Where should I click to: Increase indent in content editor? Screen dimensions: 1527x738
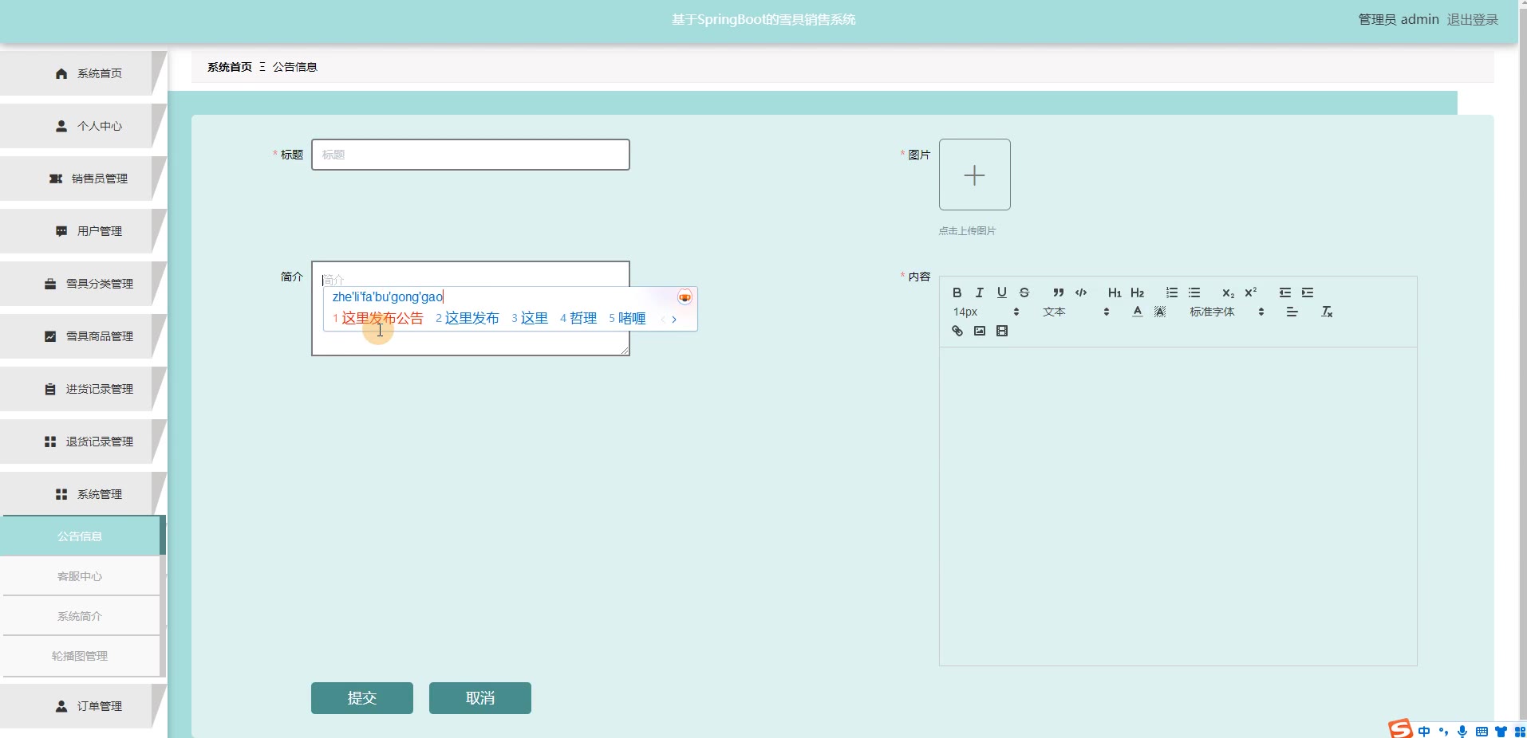pos(1308,292)
